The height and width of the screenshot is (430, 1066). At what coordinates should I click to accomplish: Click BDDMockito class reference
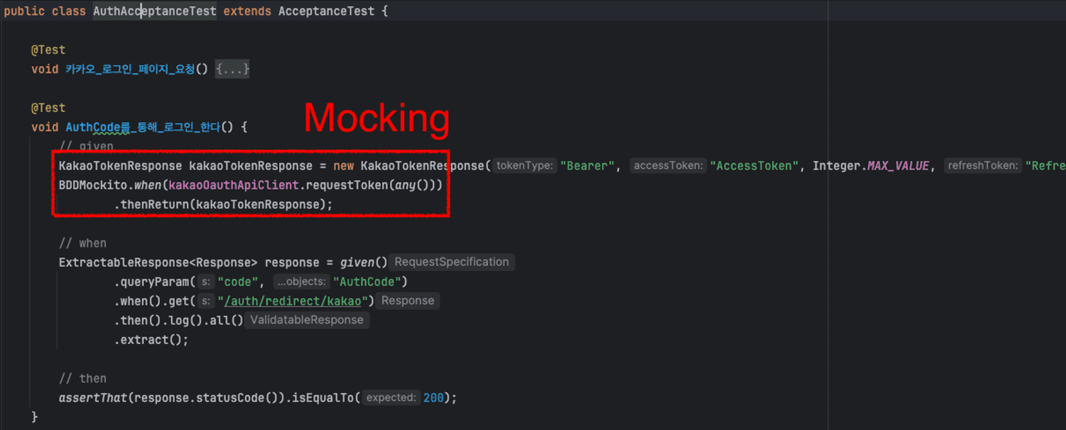pyautogui.click(x=93, y=185)
